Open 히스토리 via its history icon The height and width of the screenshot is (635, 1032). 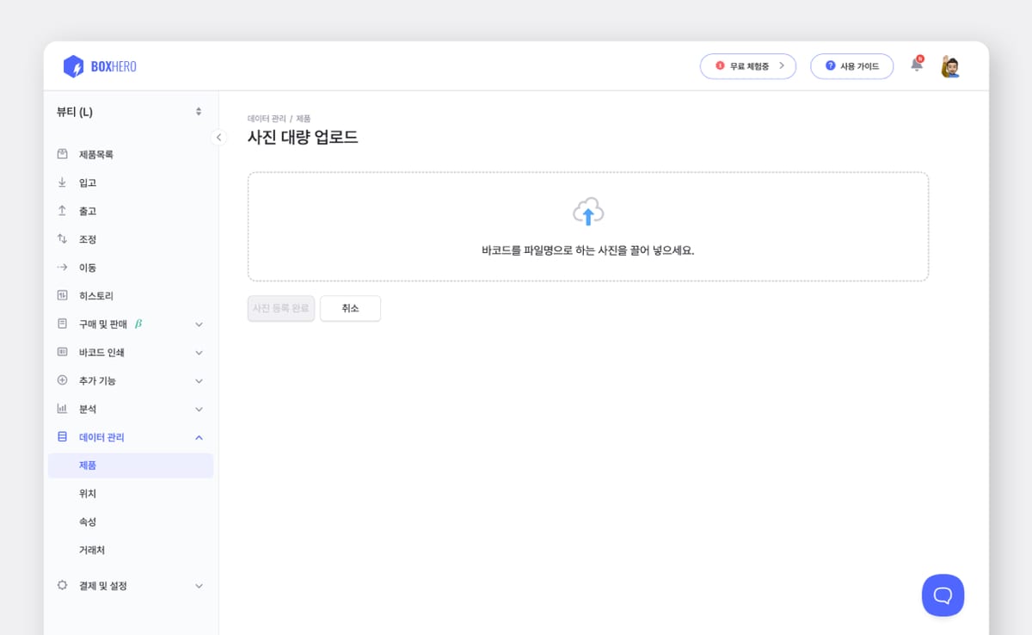[61, 295]
